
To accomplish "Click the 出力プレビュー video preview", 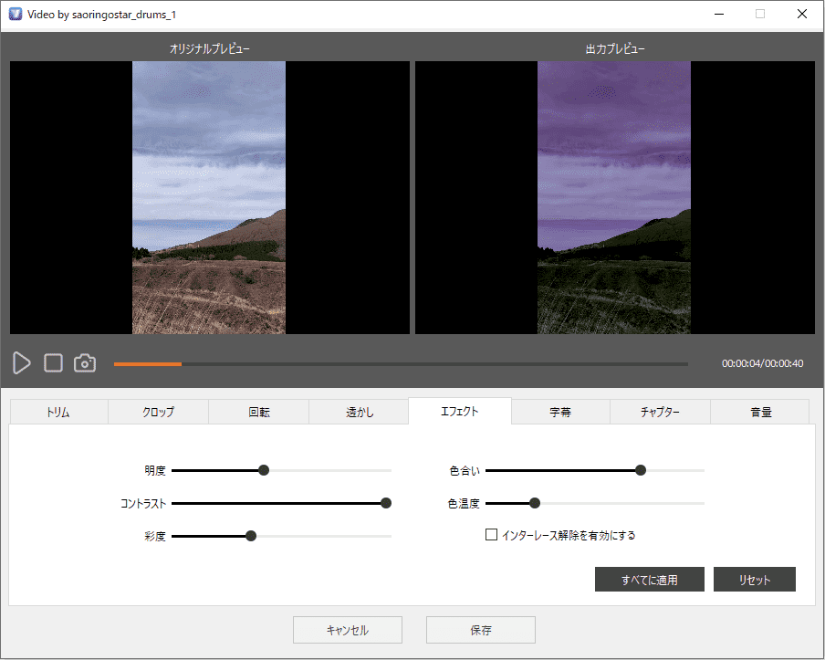I will click(x=614, y=197).
